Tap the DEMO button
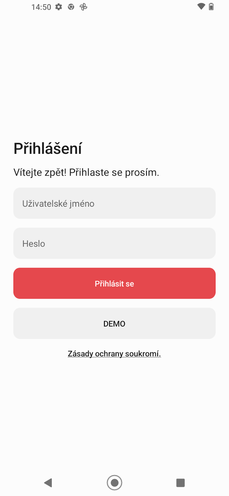Viewport: 229px width, 496px height. (x=114, y=323)
